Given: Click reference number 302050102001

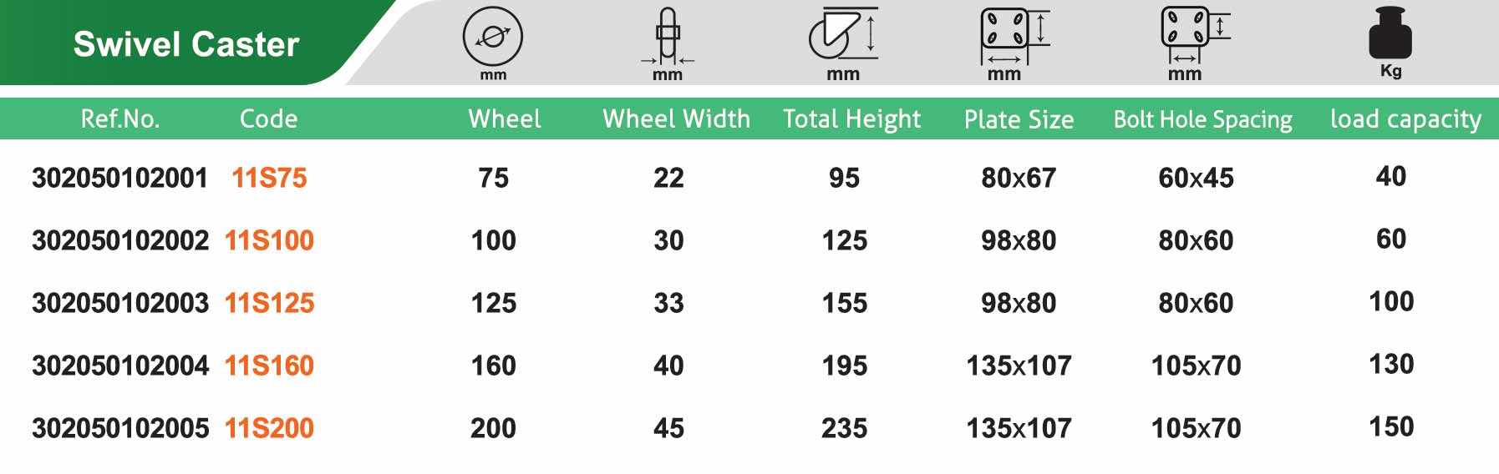Looking at the screenshot, I should click(x=119, y=178).
